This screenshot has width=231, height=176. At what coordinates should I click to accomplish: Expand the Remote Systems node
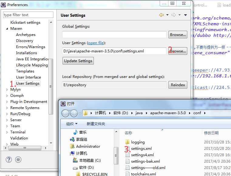tap(7, 108)
